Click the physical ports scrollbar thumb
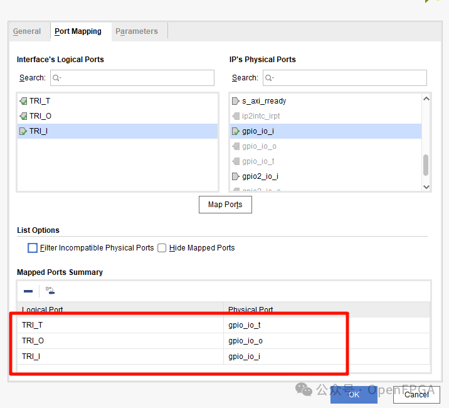The width and height of the screenshot is (449, 408). point(426,165)
